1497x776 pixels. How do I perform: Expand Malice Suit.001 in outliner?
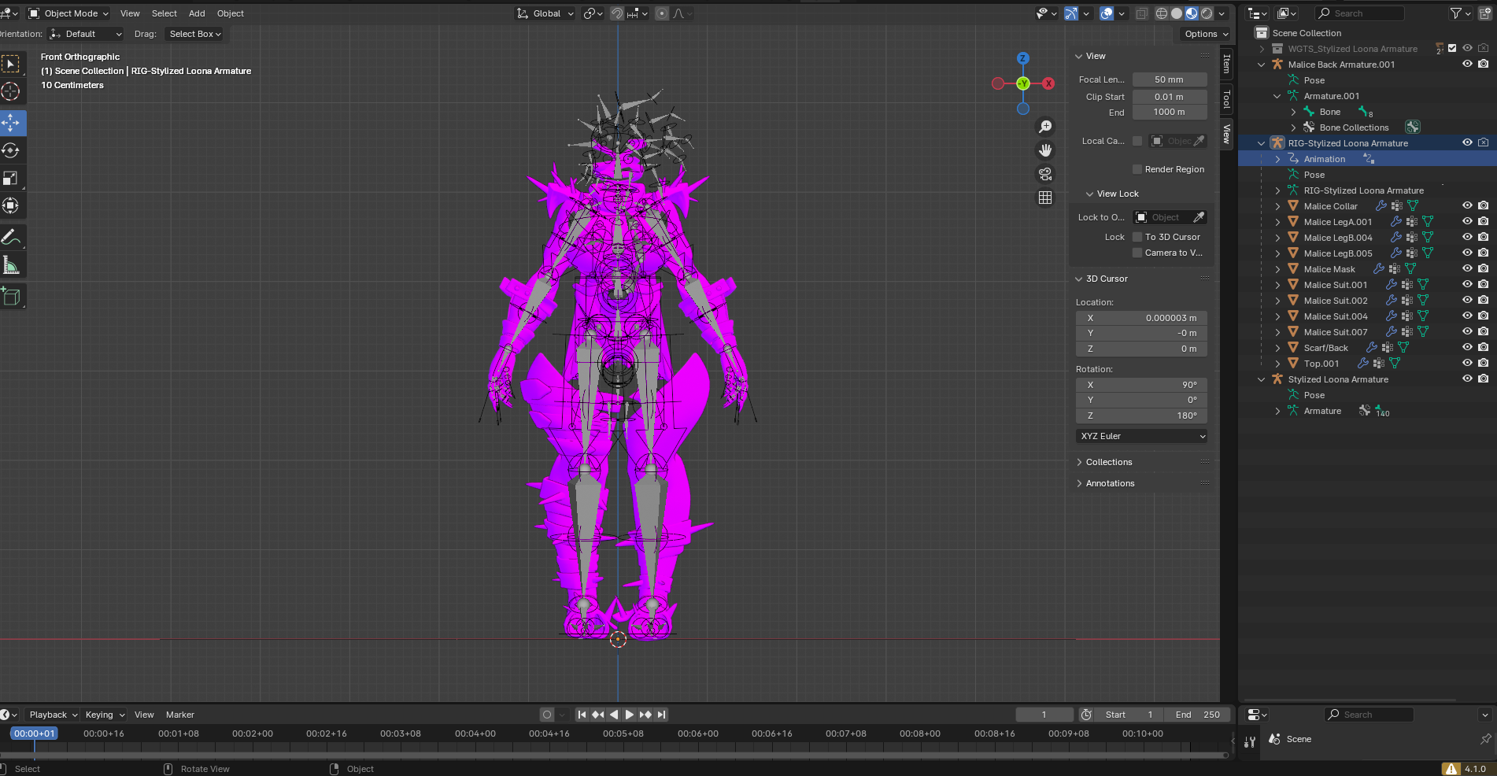1277,285
